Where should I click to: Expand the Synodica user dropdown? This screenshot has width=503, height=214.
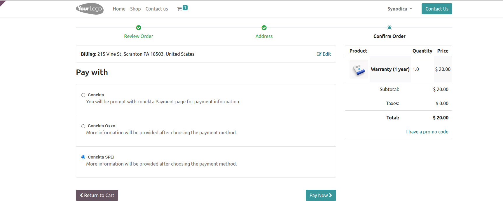pyautogui.click(x=400, y=9)
